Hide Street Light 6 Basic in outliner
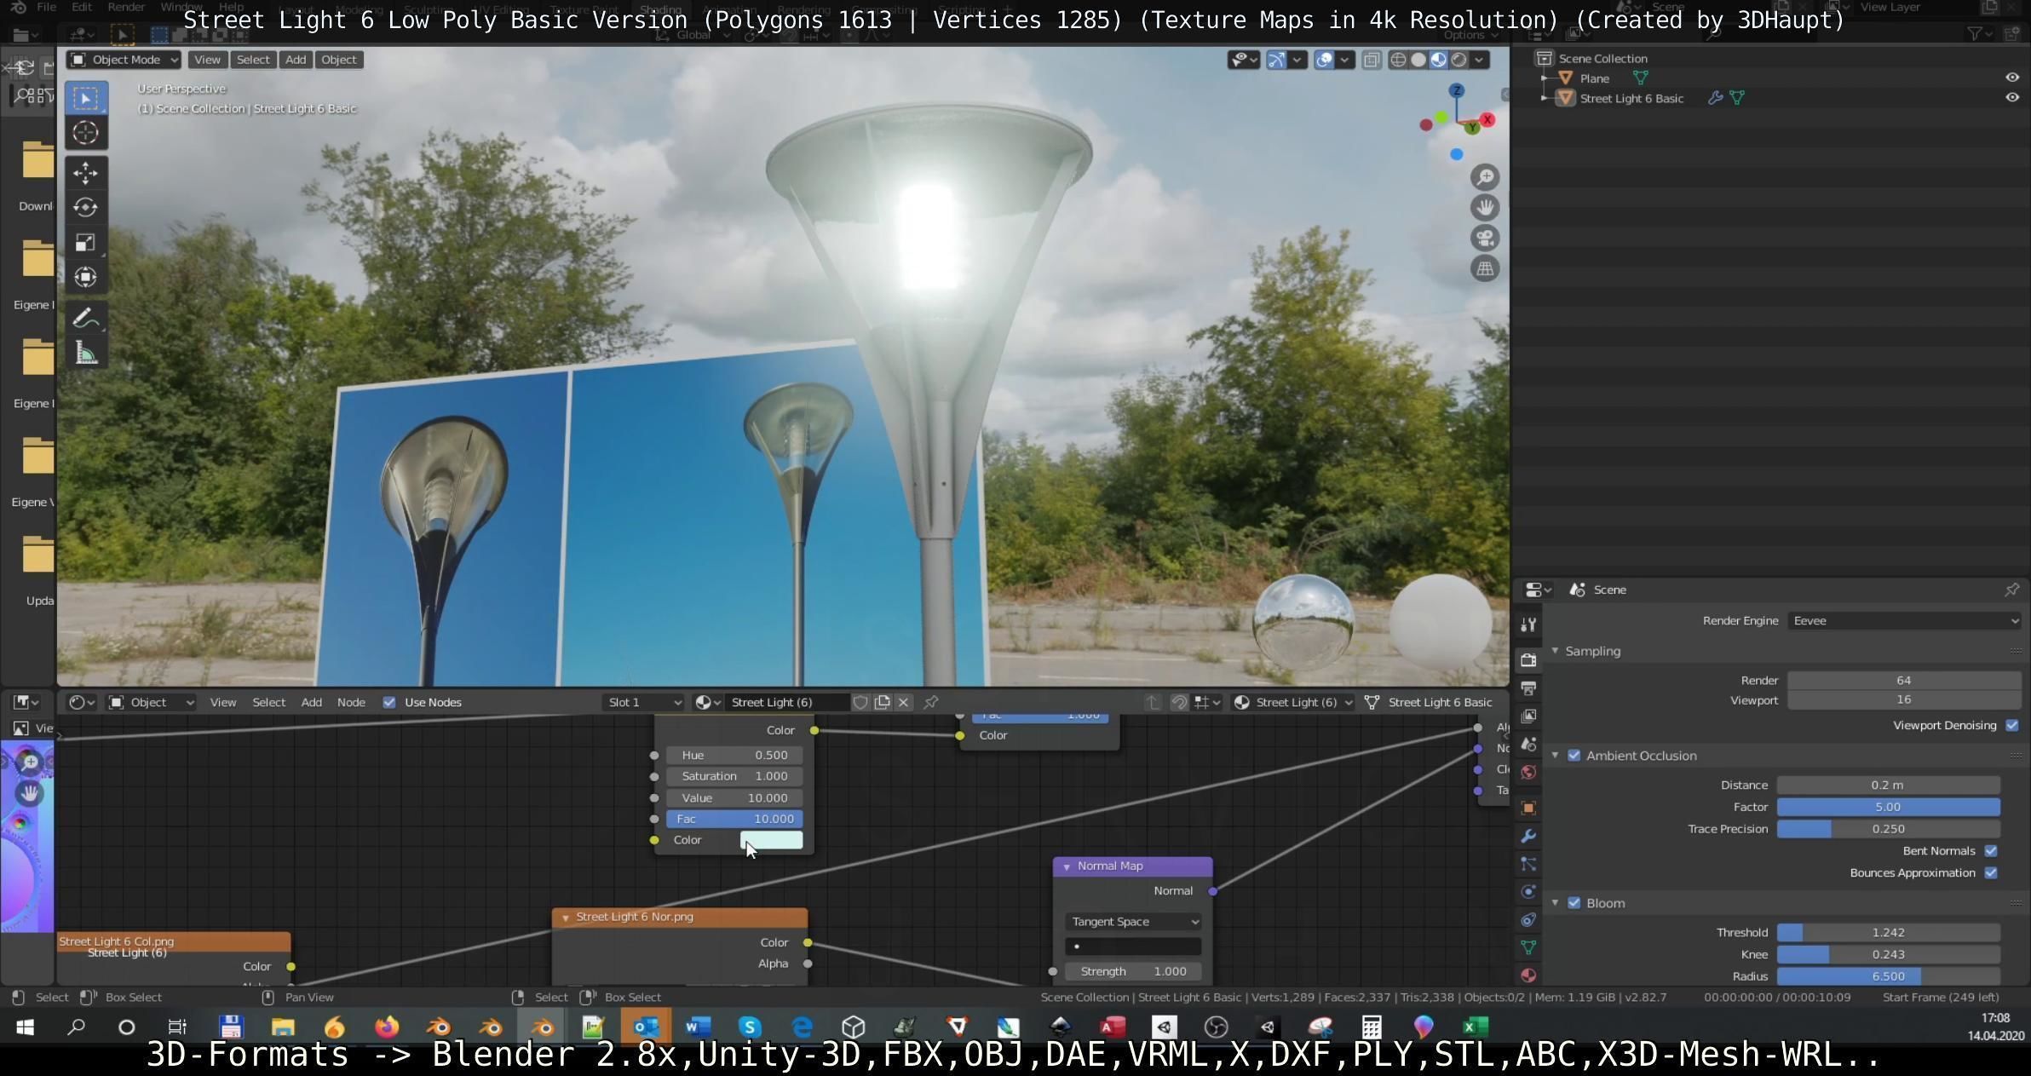Viewport: 2031px width, 1076px height. pyautogui.click(x=2012, y=97)
